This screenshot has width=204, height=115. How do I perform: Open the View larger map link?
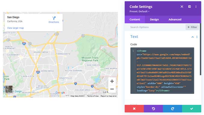click(x=15, y=28)
